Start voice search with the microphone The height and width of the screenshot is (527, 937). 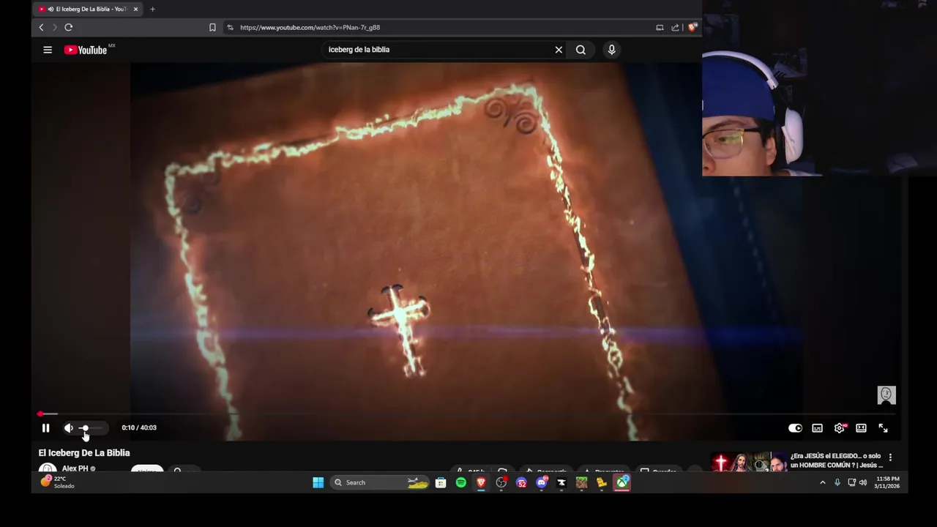pos(611,50)
